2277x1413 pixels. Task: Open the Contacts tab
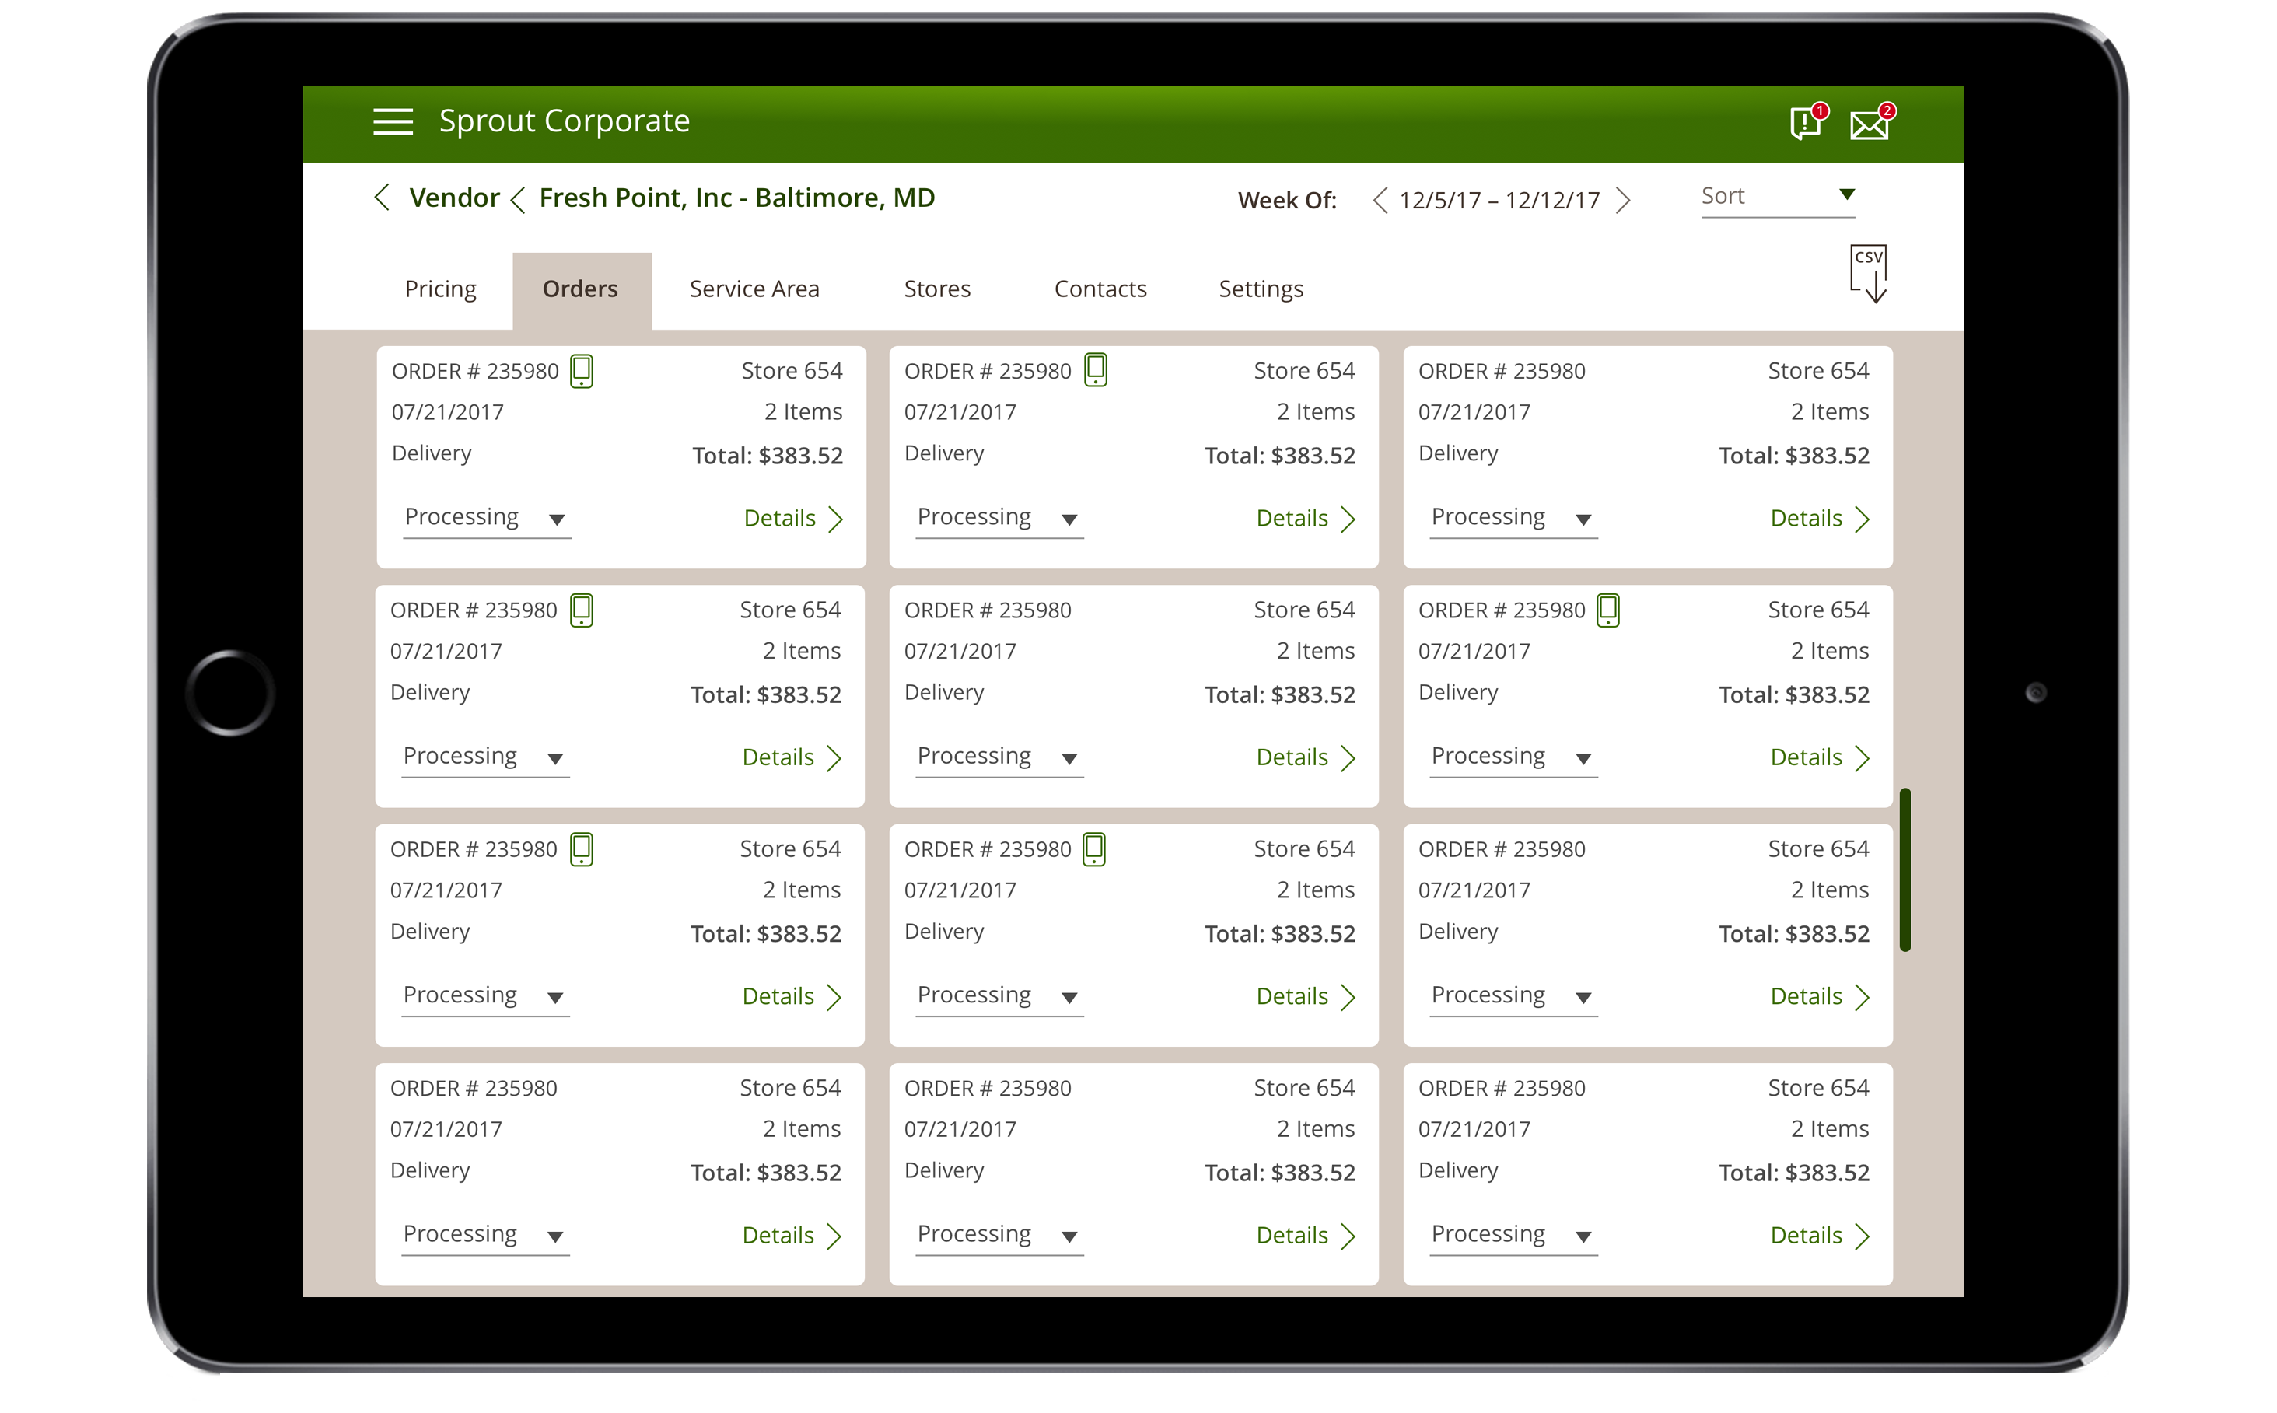pos(1100,290)
